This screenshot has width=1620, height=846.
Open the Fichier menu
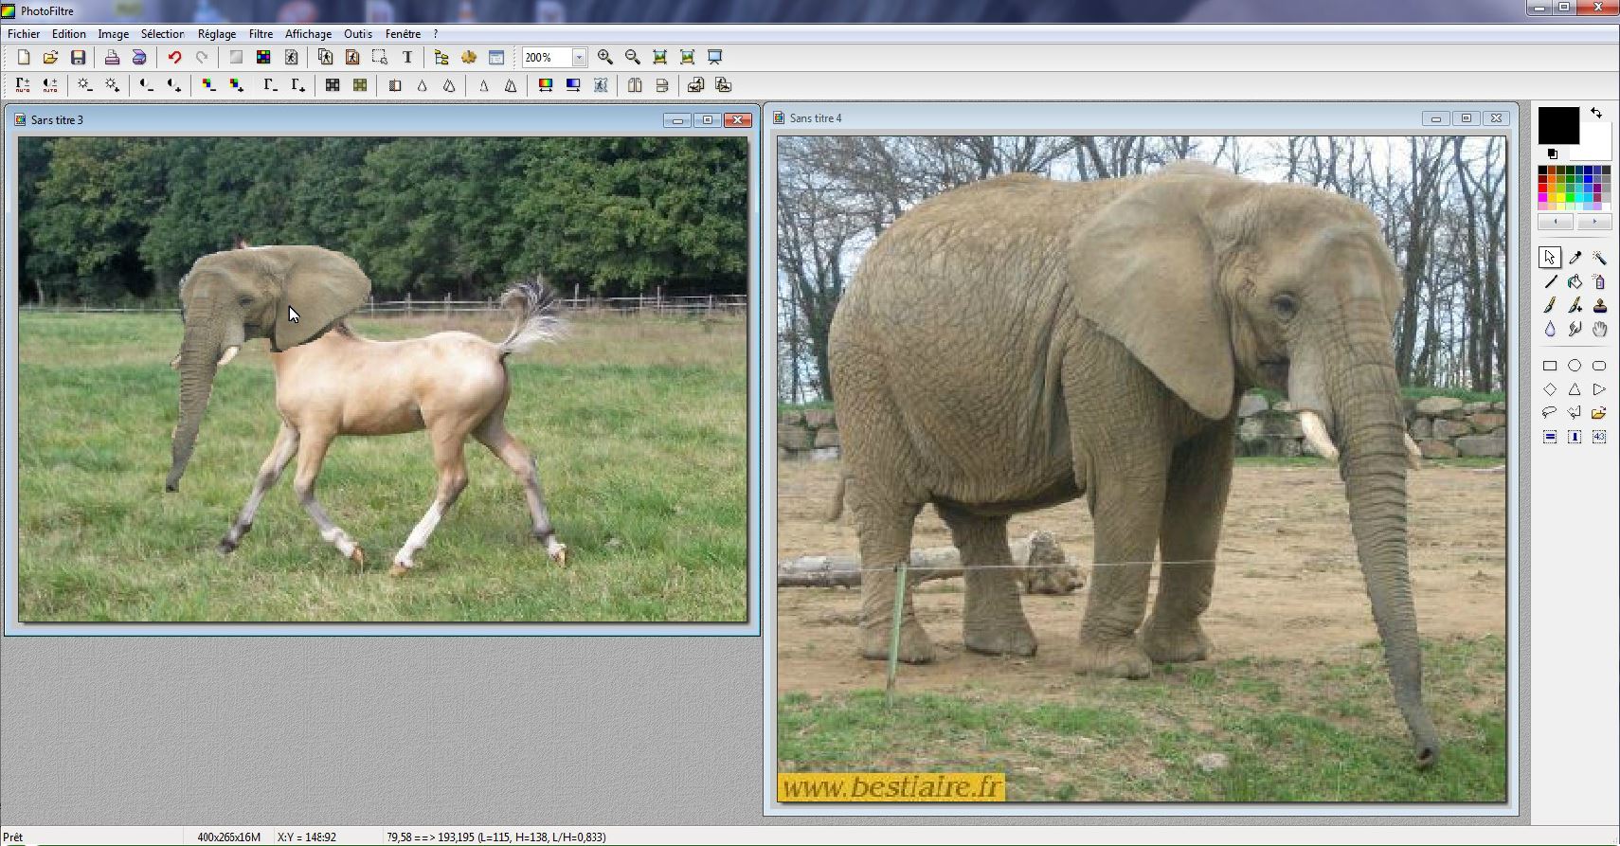pyautogui.click(x=24, y=34)
